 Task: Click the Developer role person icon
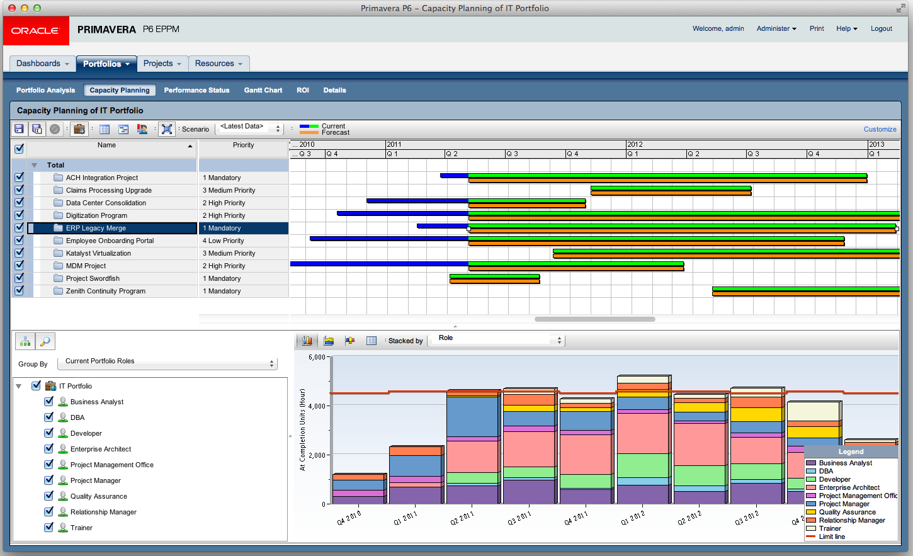pyautogui.click(x=63, y=433)
